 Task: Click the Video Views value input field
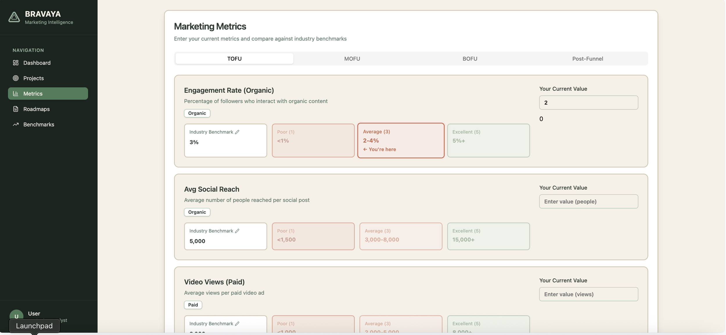(x=588, y=294)
